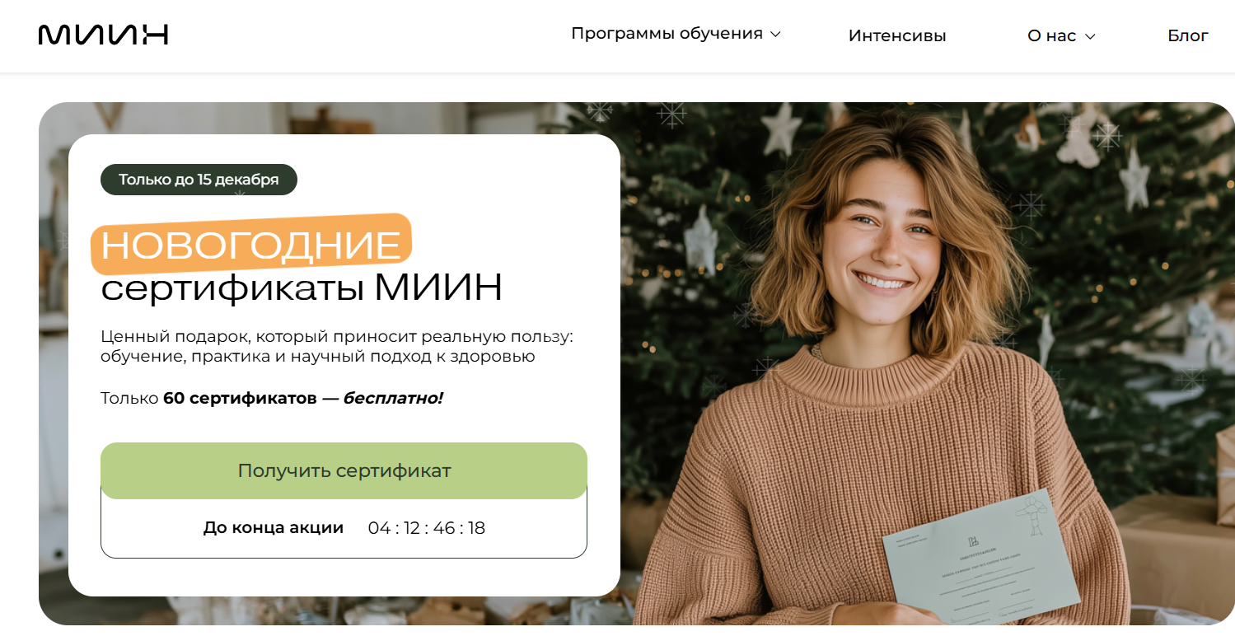The width and height of the screenshot is (1235, 636).
Task: Click the До конца акции label
Action: (x=274, y=527)
